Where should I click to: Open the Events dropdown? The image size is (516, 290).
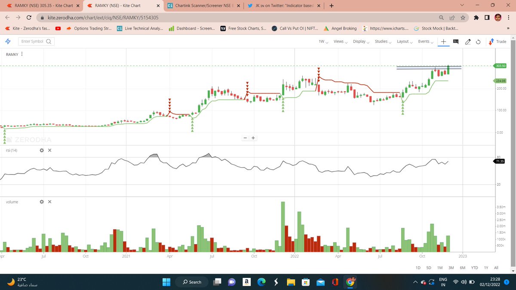pos(425,42)
